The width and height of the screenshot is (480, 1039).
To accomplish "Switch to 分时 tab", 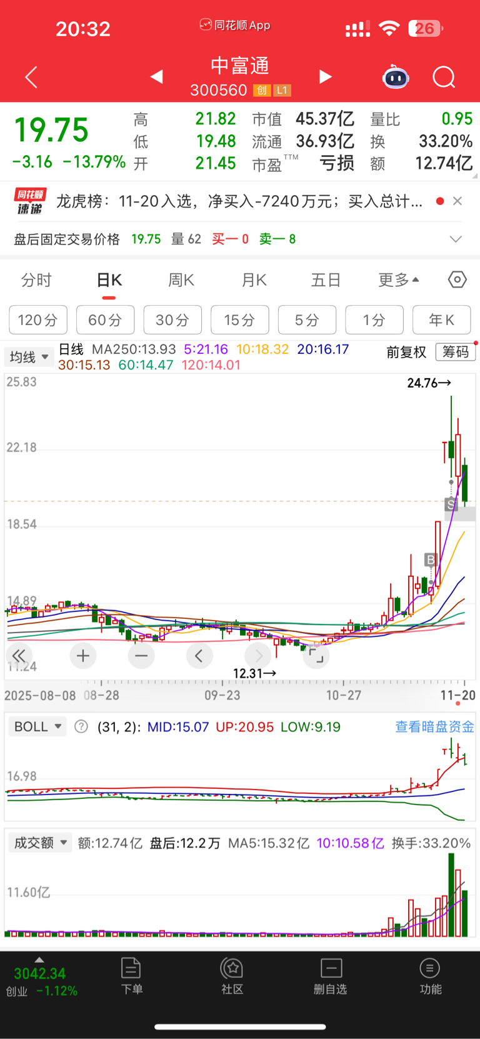I will point(36,280).
